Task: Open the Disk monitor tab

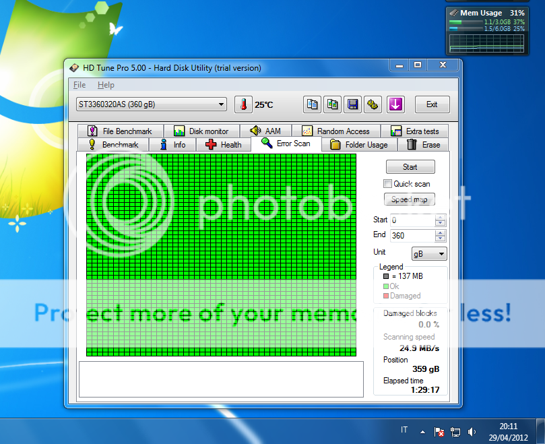Action: pos(201,131)
